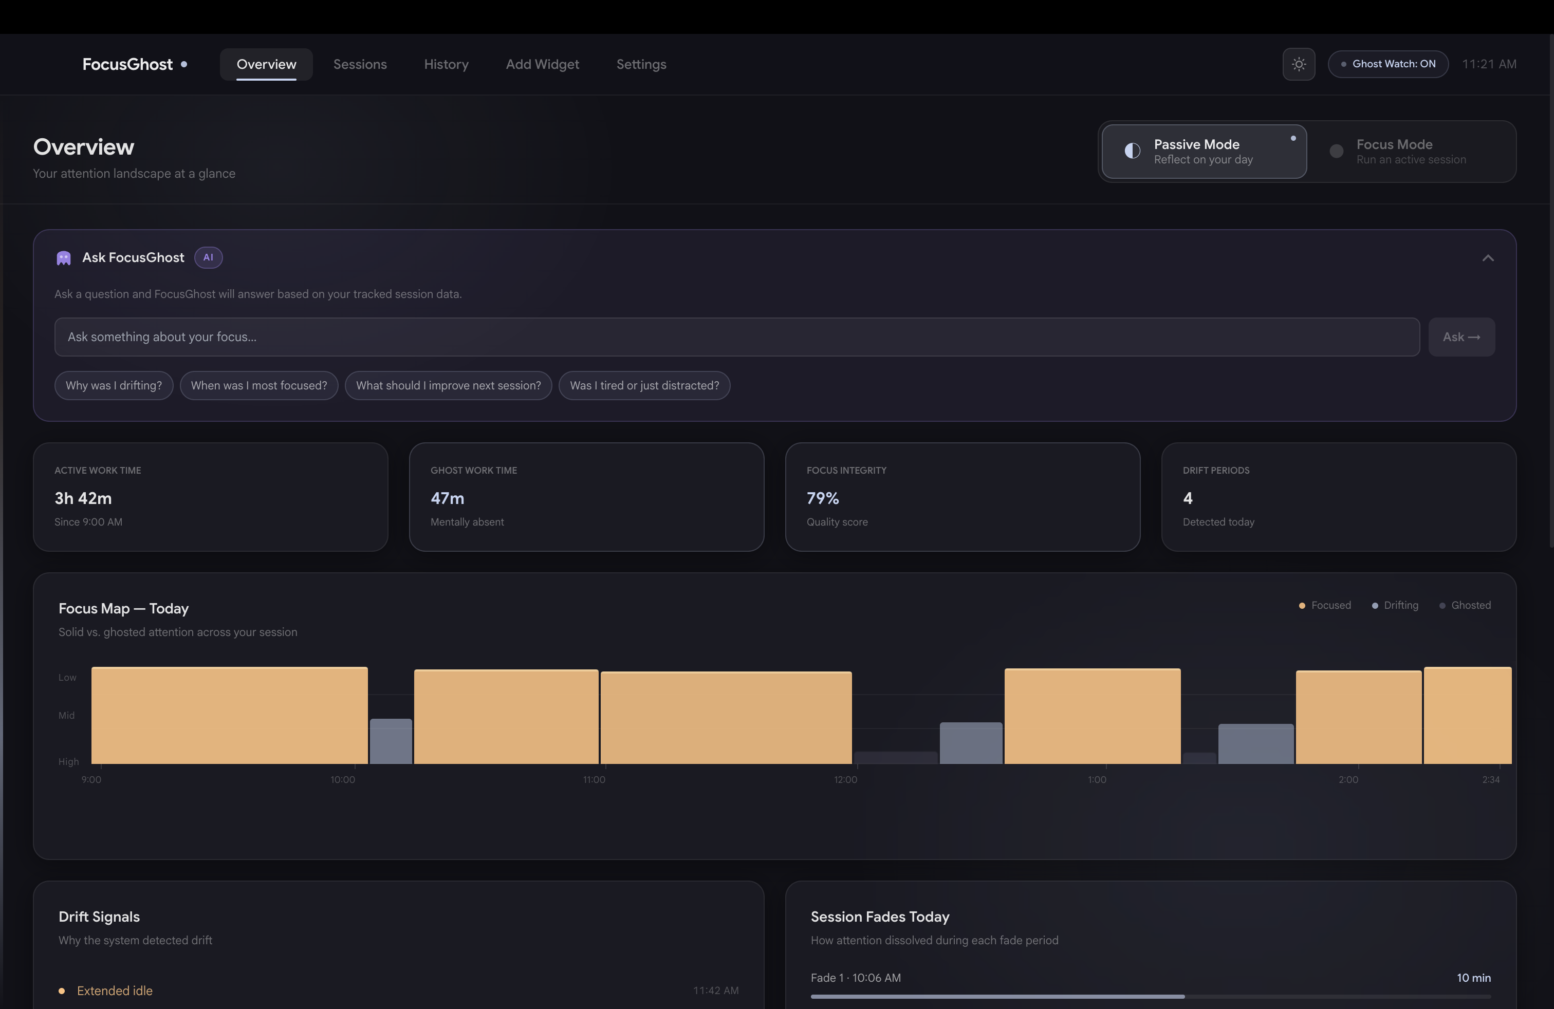The height and width of the screenshot is (1009, 1554).
Task: Toggle Drifting series in chart legend
Action: coord(1395,606)
